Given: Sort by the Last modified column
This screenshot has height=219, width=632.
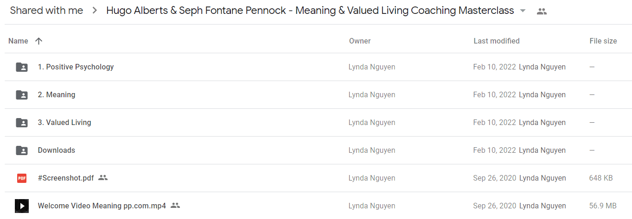Looking at the screenshot, I should (x=497, y=41).
